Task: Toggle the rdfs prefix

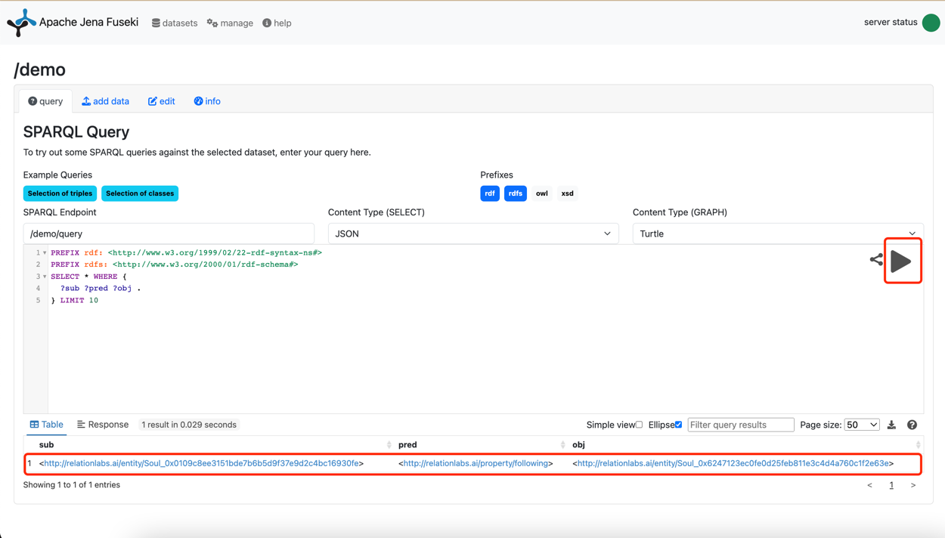Action: (x=515, y=193)
